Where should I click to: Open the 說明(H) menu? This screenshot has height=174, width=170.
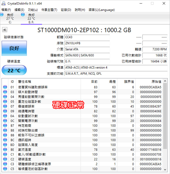pos(80,10)
